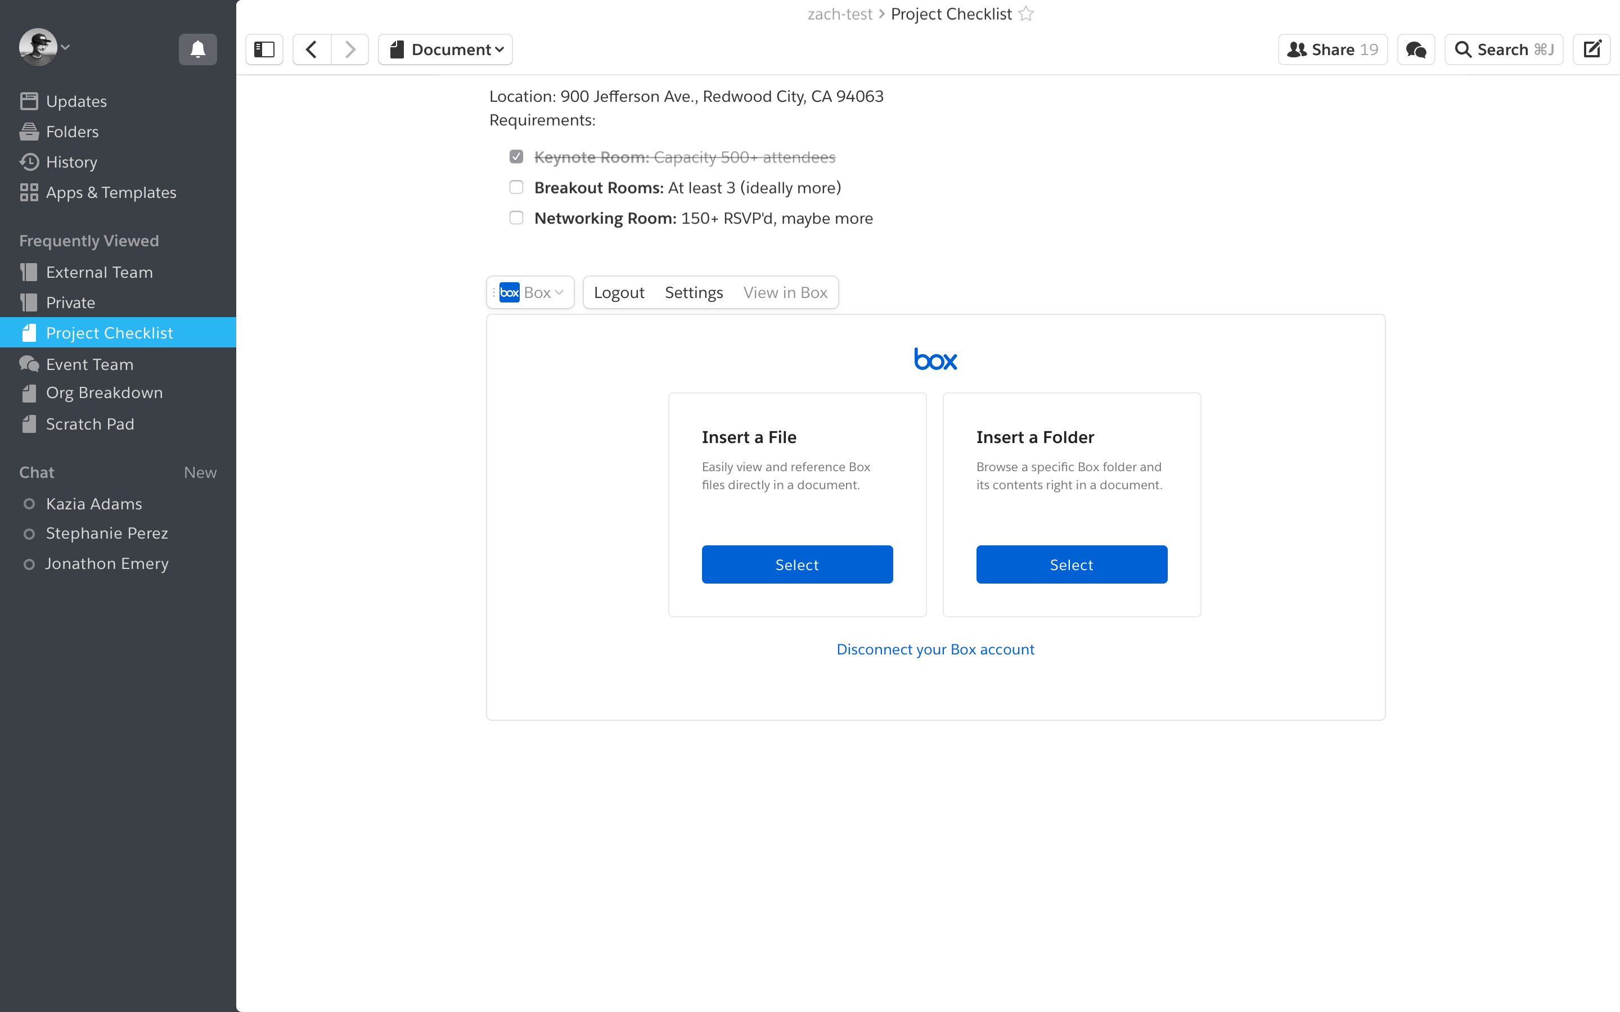Screen dimensions: 1620x1012
Task: Click zach-test in the breadcrumb
Action: (x=840, y=14)
